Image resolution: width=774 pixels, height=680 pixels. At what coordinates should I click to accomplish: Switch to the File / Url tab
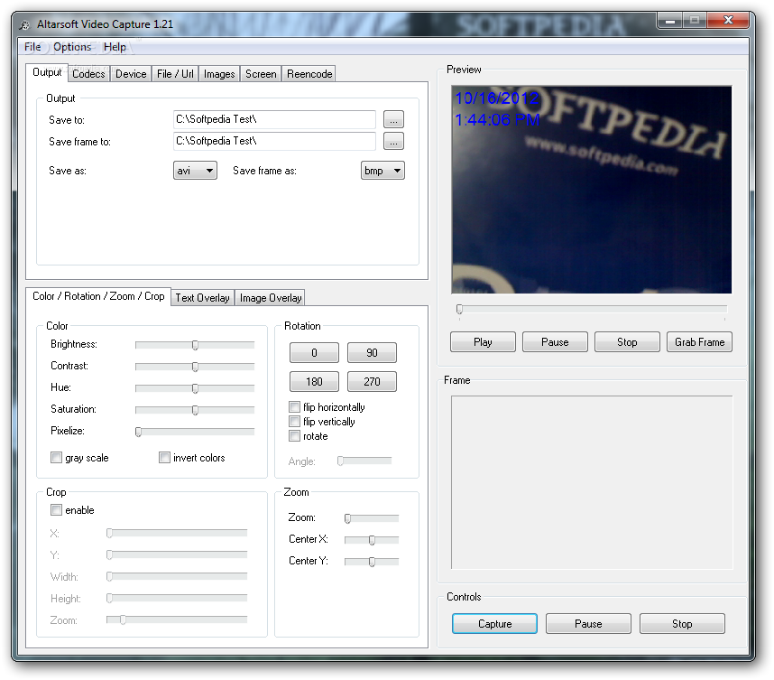point(175,74)
